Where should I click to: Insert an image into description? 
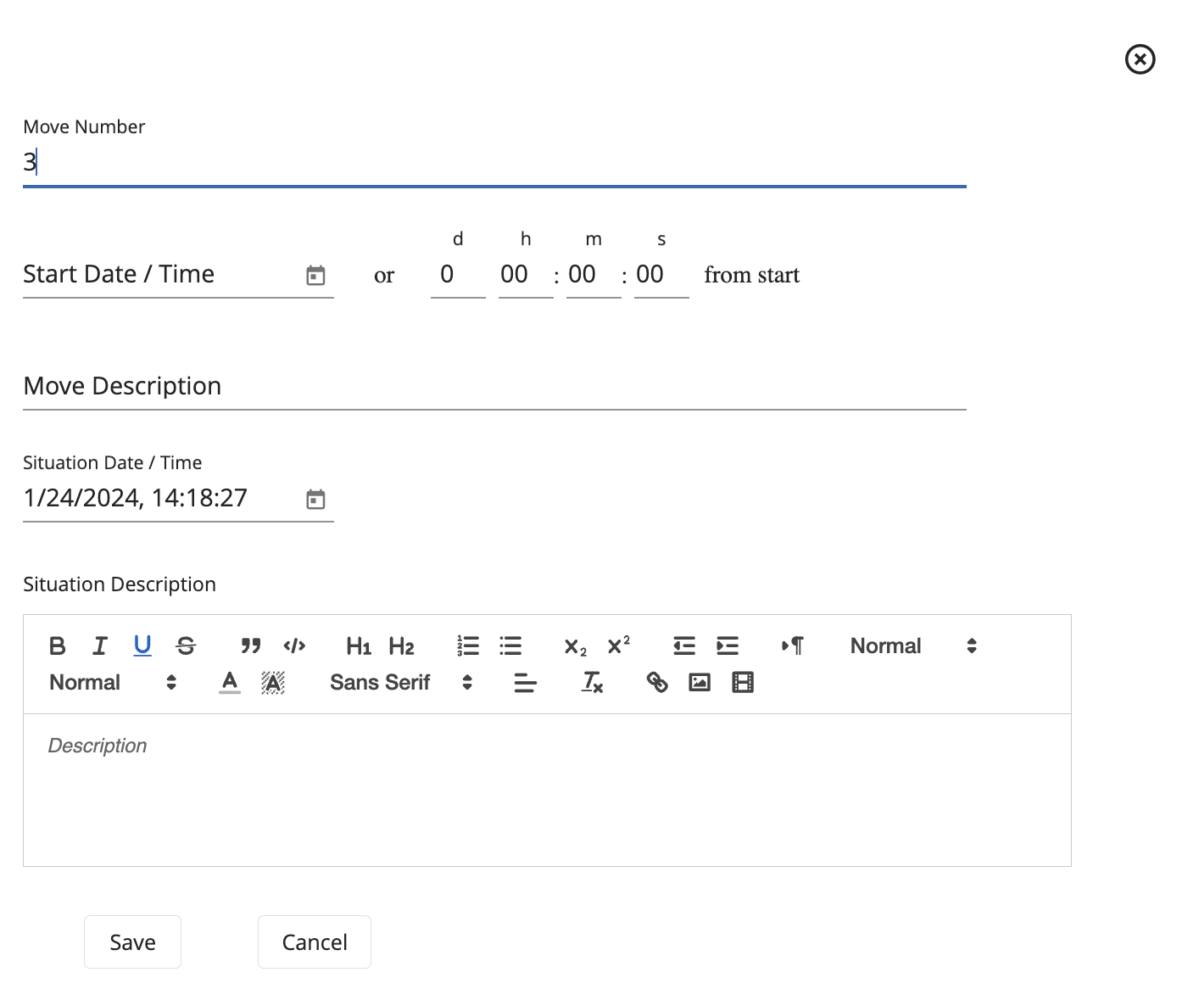700,683
